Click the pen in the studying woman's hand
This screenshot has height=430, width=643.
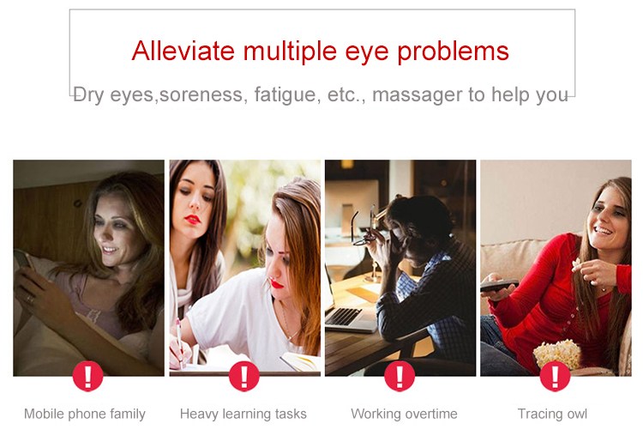pyautogui.click(x=179, y=343)
